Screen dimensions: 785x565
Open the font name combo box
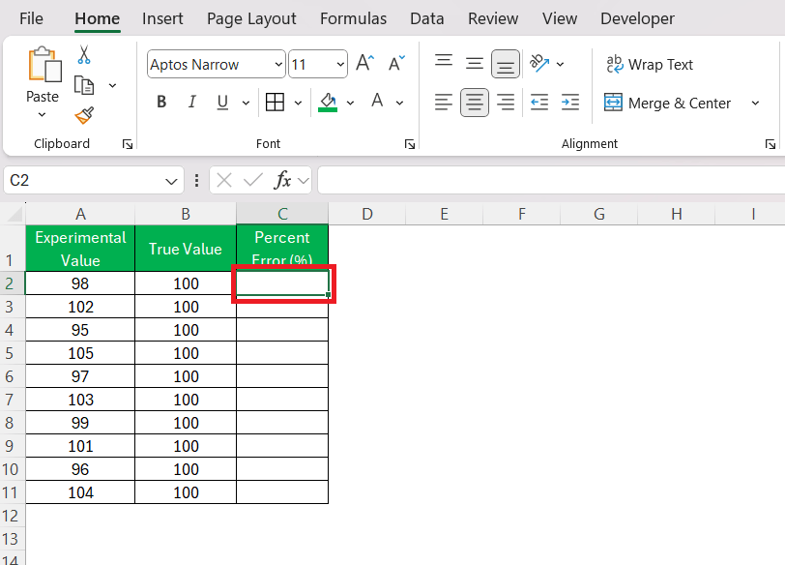click(217, 64)
